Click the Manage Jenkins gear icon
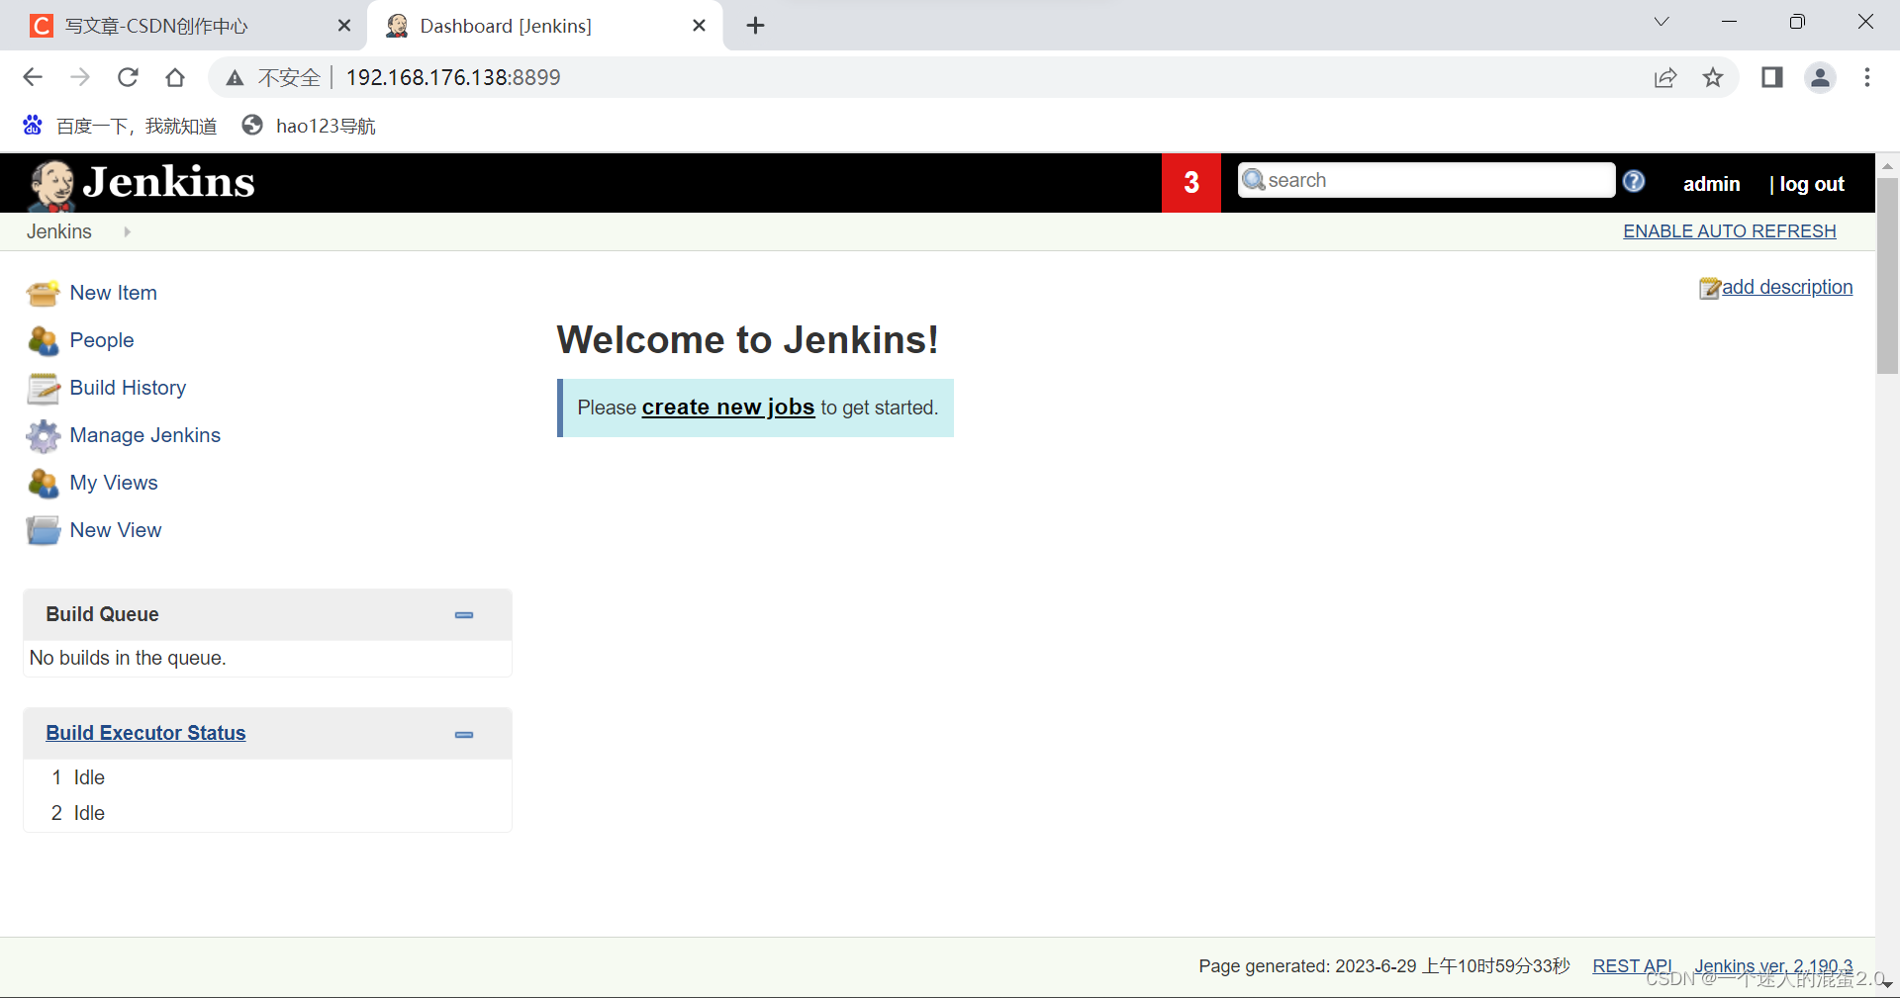 (x=44, y=435)
